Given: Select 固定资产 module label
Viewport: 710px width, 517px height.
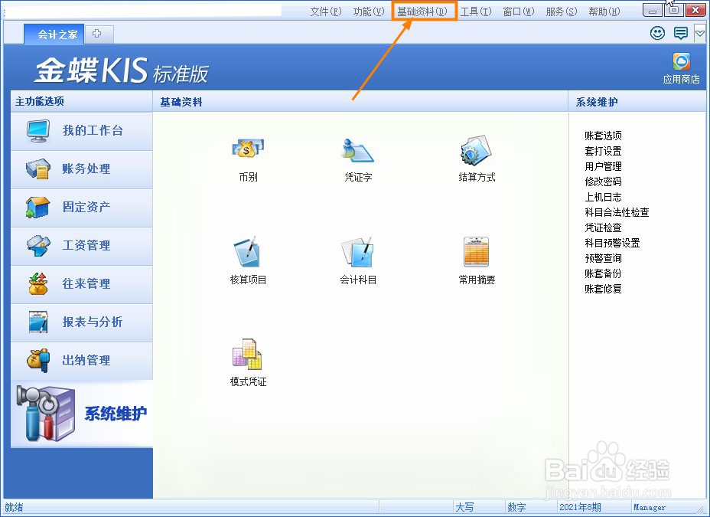Looking at the screenshot, I should [86, 207].
